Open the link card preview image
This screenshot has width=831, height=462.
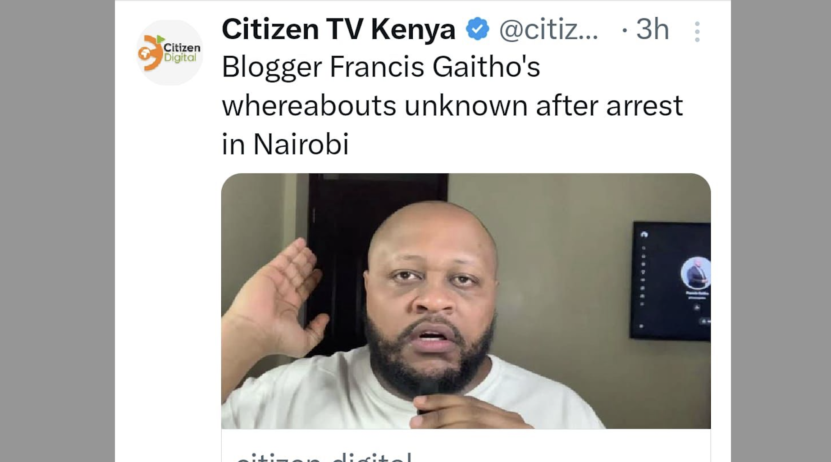coord(466,301)
